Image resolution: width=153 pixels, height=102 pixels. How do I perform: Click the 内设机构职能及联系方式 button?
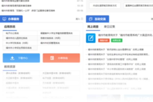click(105, 5)
